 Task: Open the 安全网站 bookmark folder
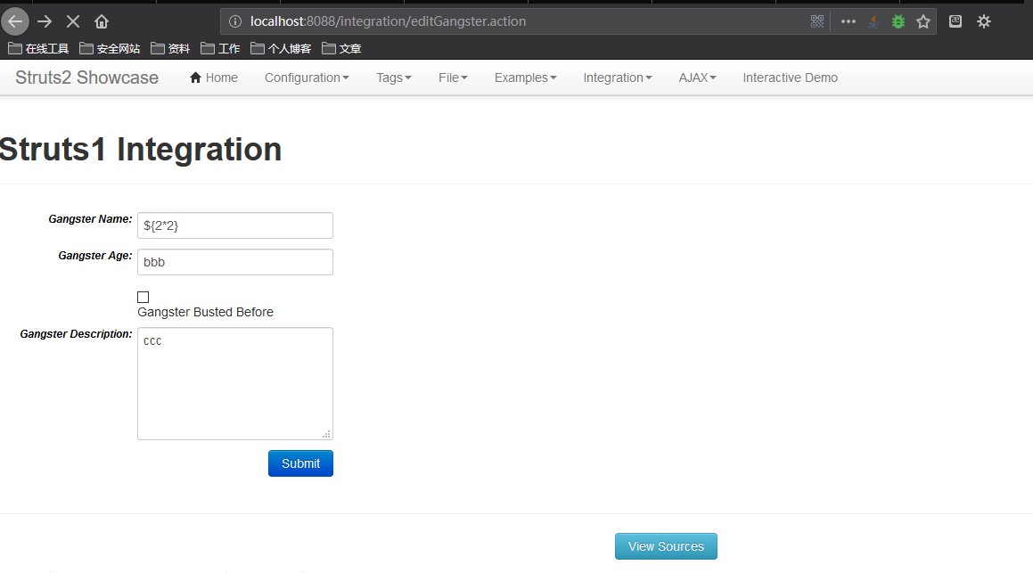click(110, 49)
